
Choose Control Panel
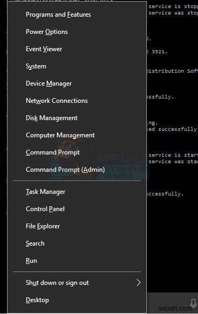77,209
